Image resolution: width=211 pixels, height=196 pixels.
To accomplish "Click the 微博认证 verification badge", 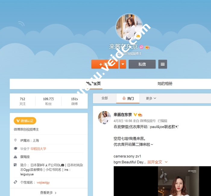I will pyautogui.click(x=25, y=121).
